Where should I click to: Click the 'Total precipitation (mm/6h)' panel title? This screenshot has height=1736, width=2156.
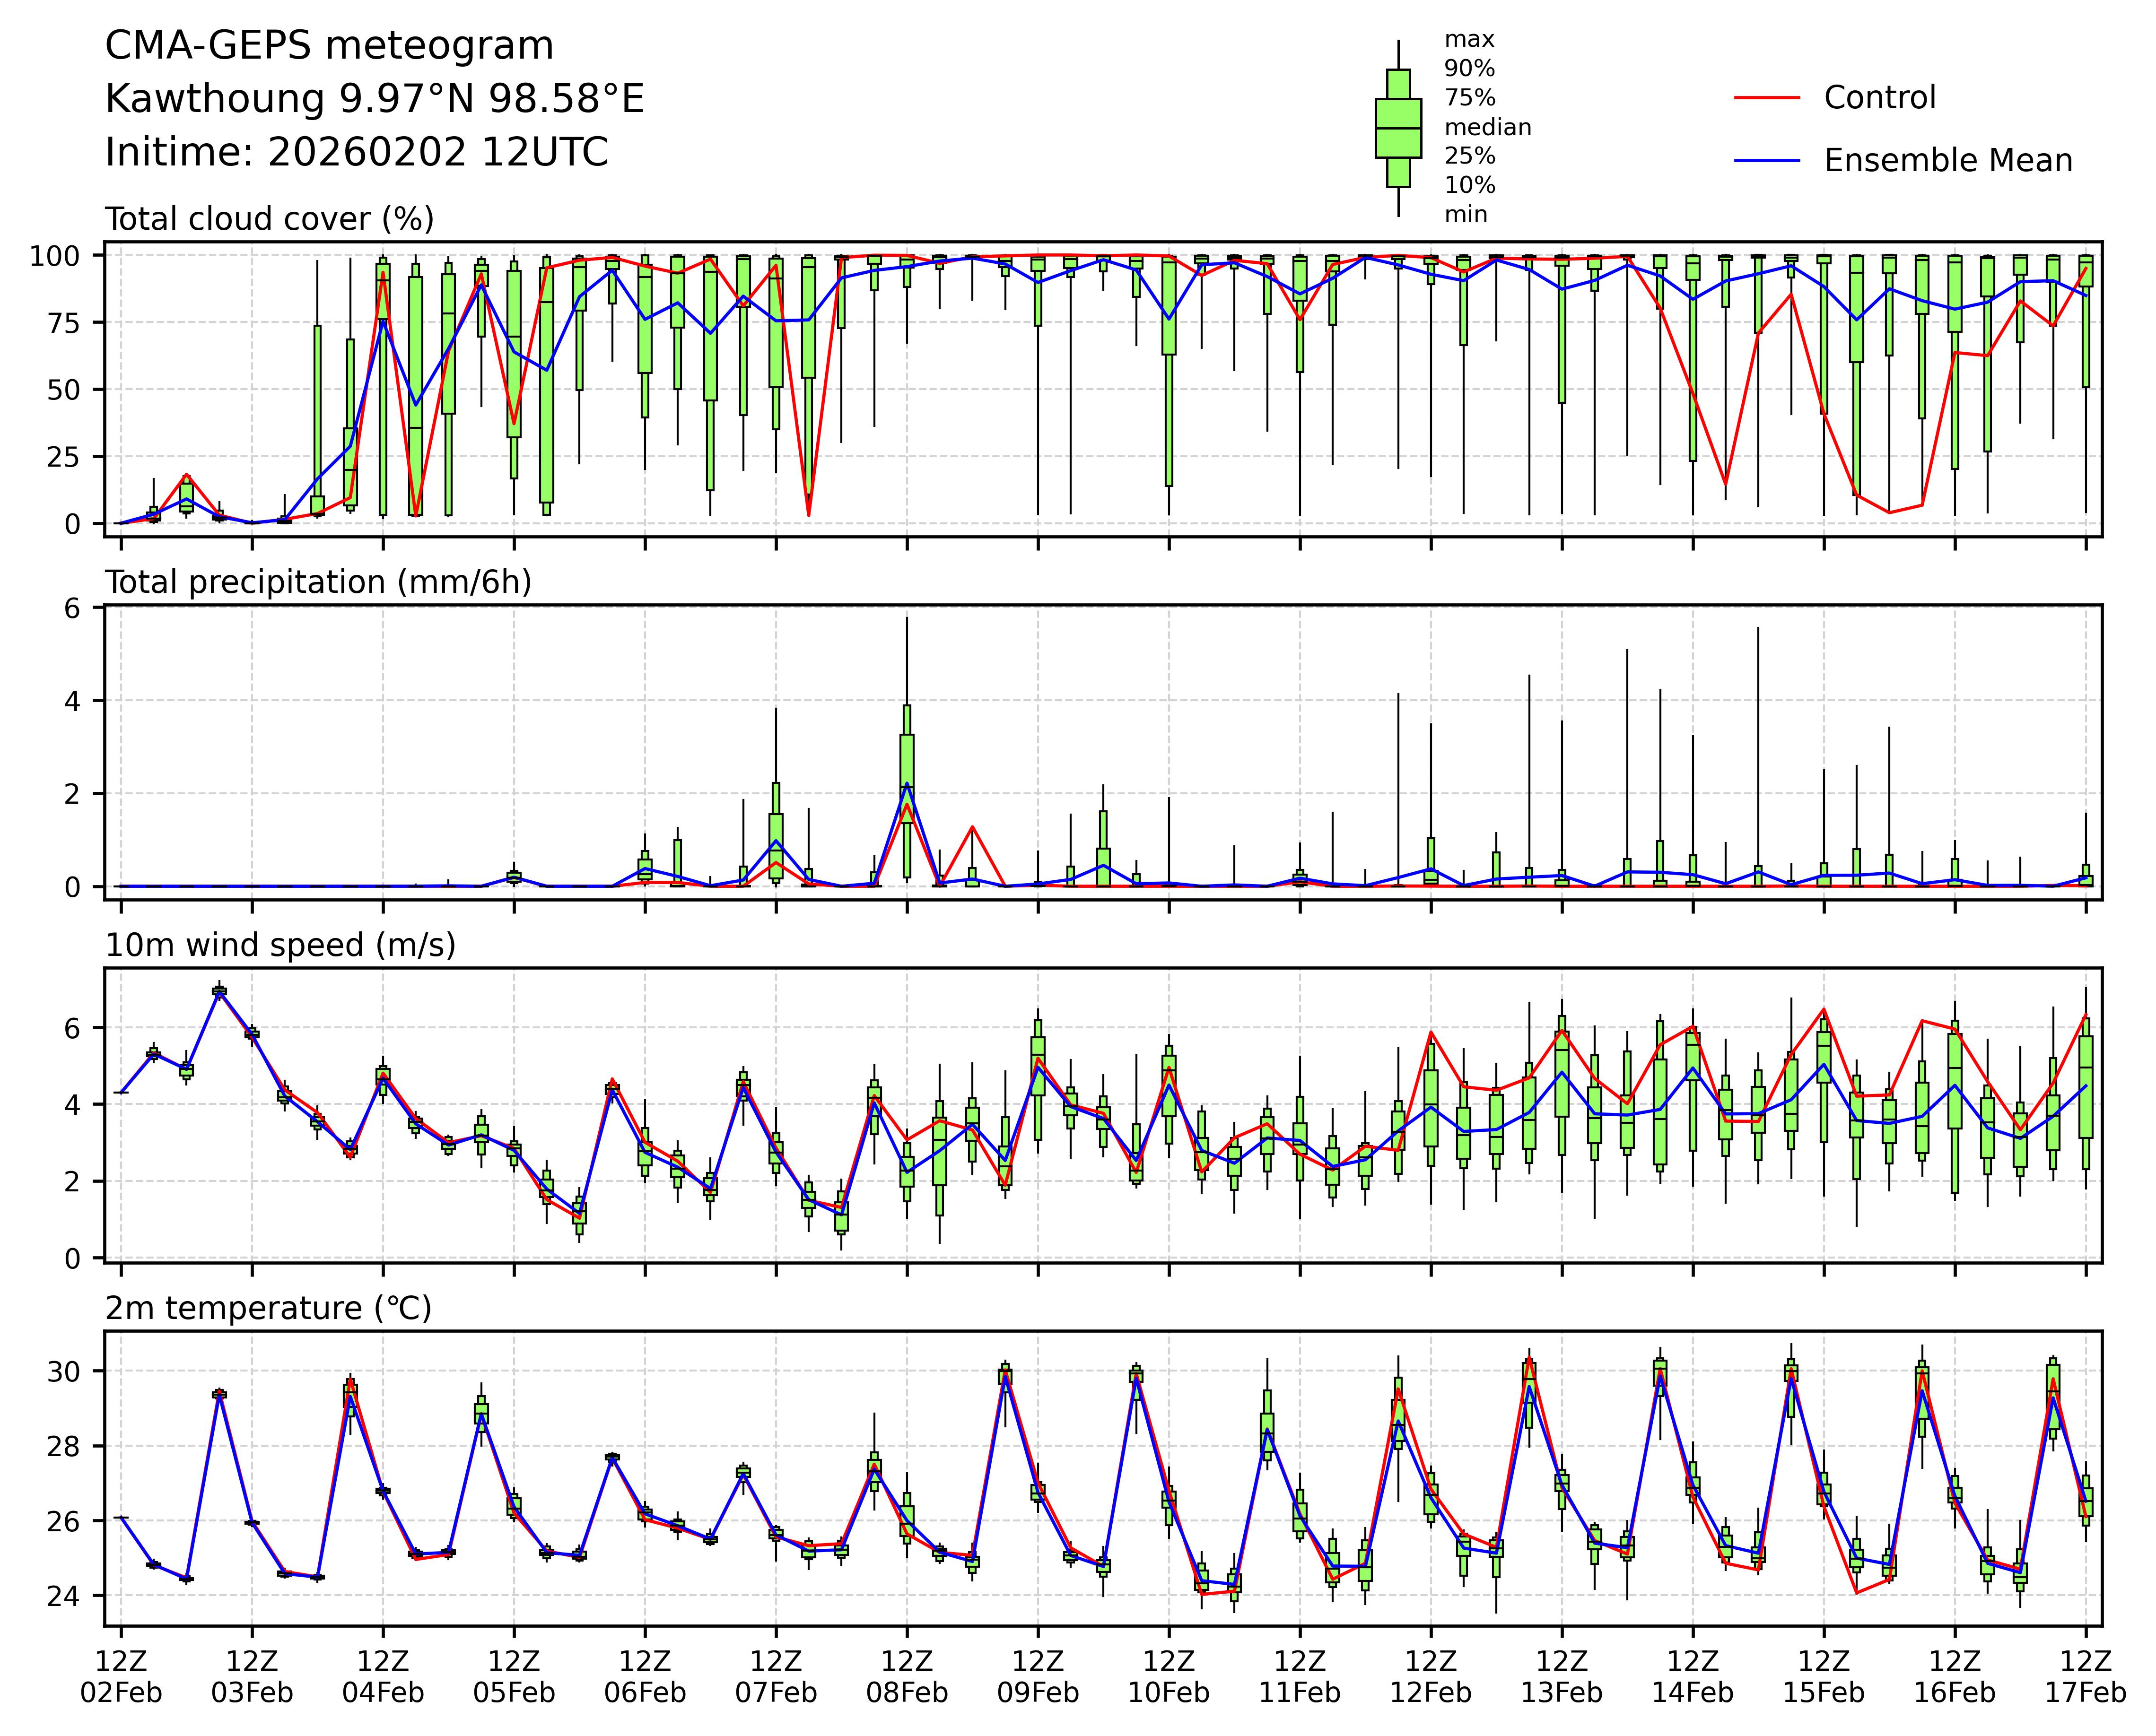(x=318, y=582)
